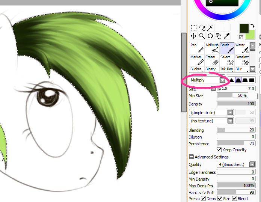Screen dimensions: 261x202
Task: Uncheck the Keep Opacity checkbox
Action: [219, 150]
